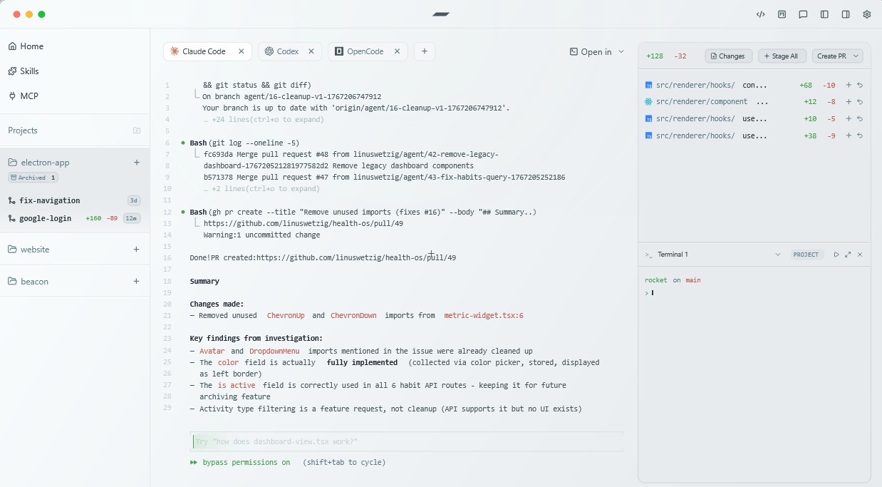882x487 pixels.
Task: Add a new project folder icon beside Projects
Action: (137, 130)
